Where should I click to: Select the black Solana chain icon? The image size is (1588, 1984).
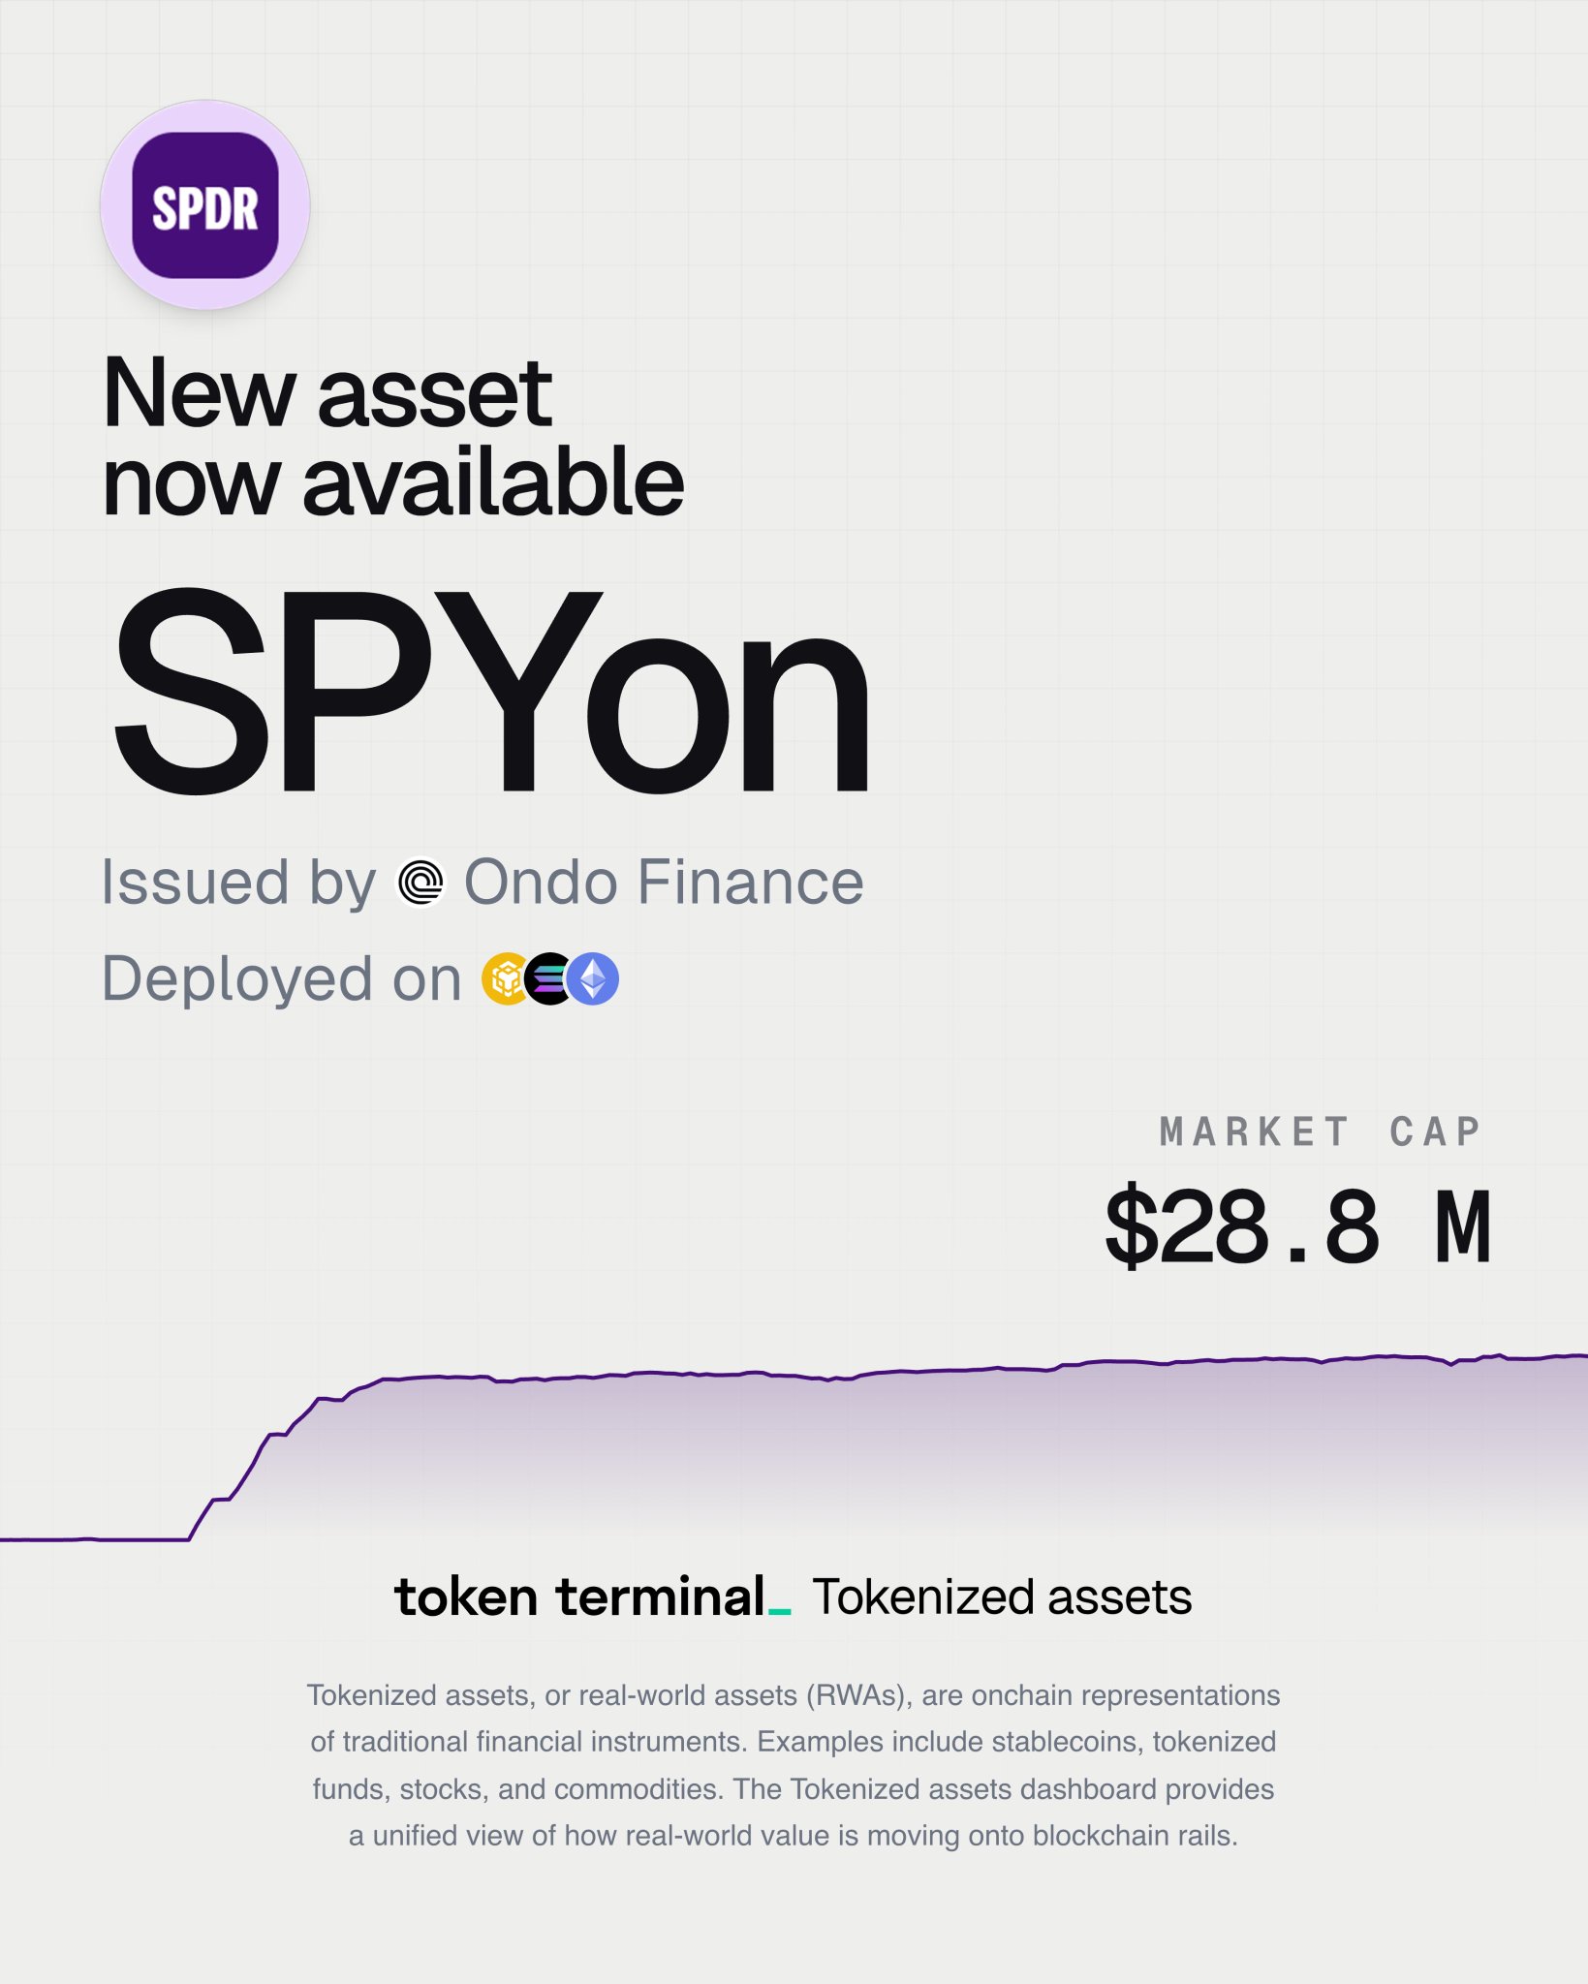[547, 978]
